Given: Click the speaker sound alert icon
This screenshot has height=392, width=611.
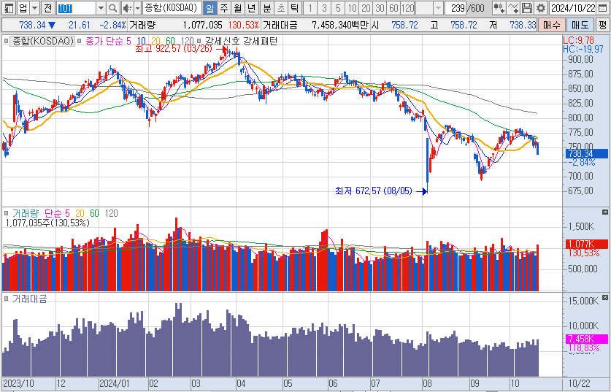Looking at the screenshot, I should (x=127, y=8).
